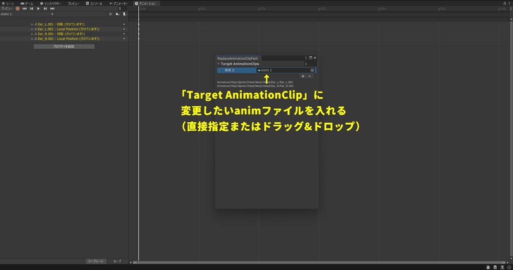Select the Ear_L.001 回転 keyframe diamond
513x270 pixels.
point(139,24)
